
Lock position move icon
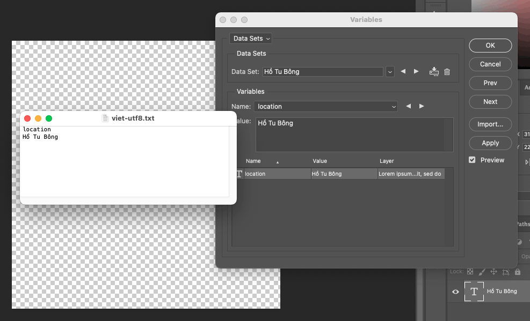(x=493, y=272)
